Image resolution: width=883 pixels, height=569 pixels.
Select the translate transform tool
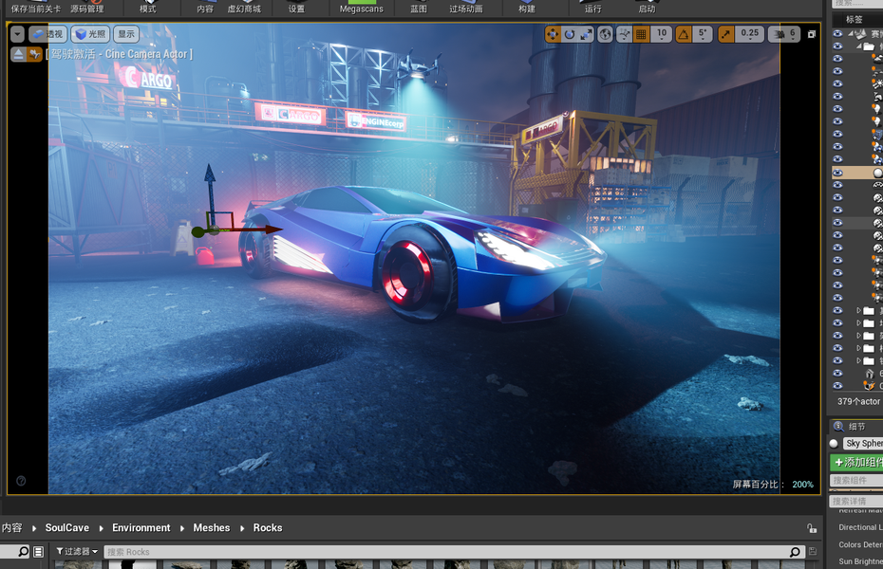pos(553,34)
